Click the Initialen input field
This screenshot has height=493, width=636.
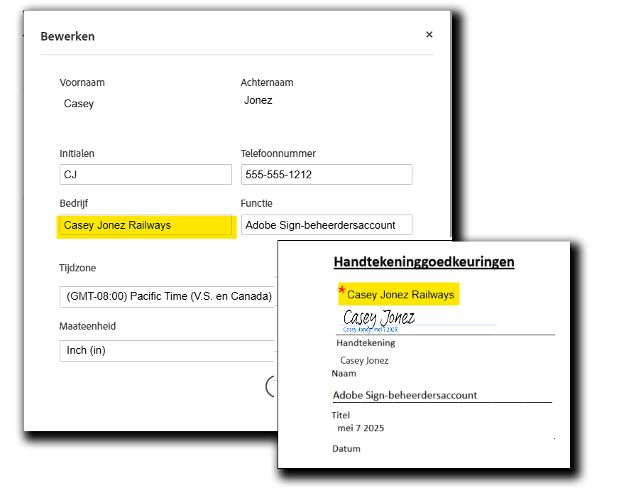coord(146,174)
